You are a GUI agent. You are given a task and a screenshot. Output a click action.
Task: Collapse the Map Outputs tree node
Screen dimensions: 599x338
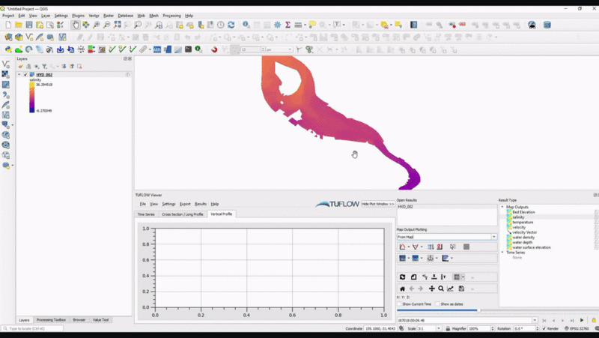(502, 207)
